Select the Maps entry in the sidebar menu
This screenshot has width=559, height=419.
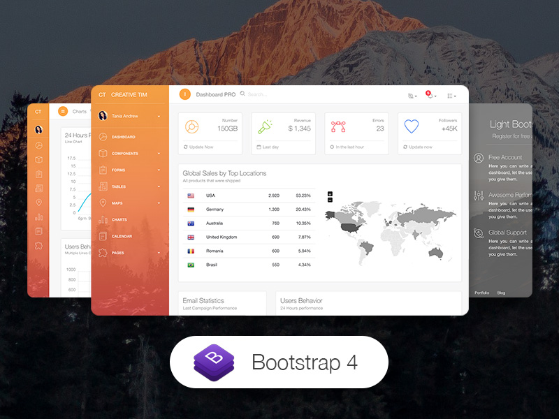(119, 201)
